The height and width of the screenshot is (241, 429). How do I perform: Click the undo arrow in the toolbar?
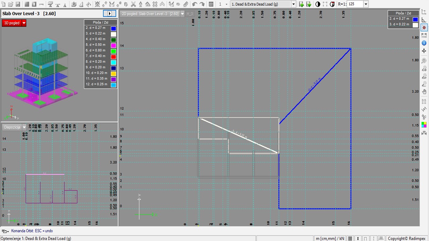point(195,4)
